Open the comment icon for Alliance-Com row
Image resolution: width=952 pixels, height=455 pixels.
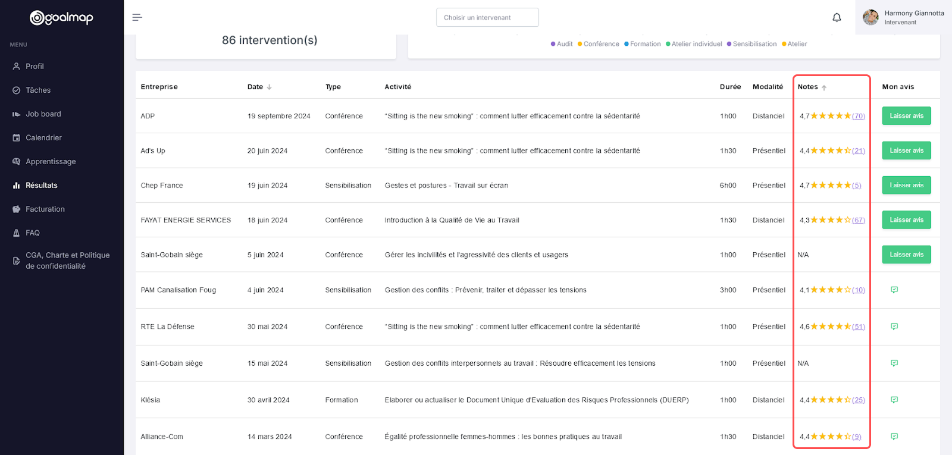click(x=894, y=437)
